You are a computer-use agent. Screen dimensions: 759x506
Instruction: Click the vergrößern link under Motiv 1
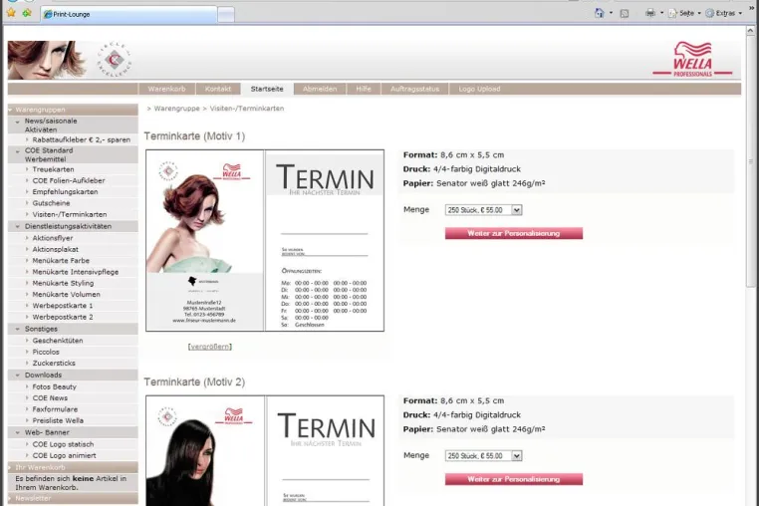[210, 347]
